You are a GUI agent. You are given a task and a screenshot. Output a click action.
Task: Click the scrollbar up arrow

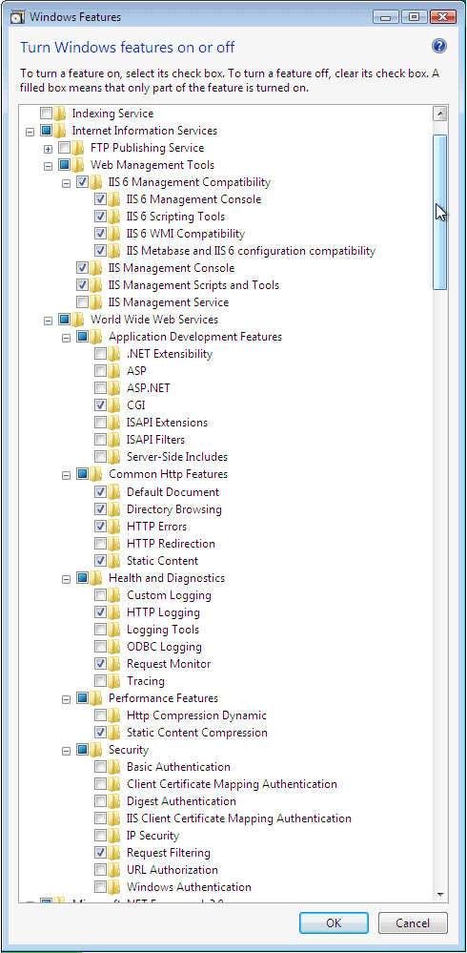point(439,114)
